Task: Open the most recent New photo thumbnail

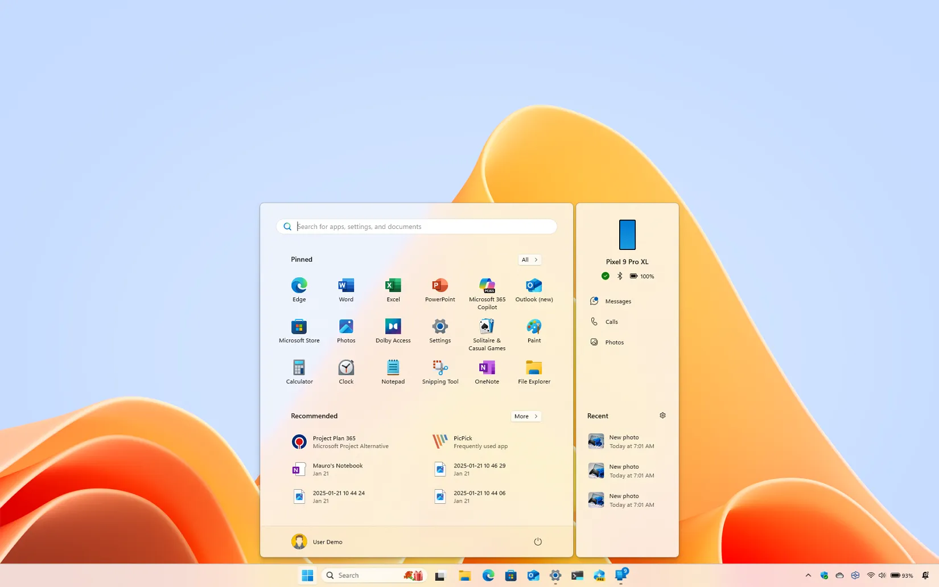Action: (596, 441)
